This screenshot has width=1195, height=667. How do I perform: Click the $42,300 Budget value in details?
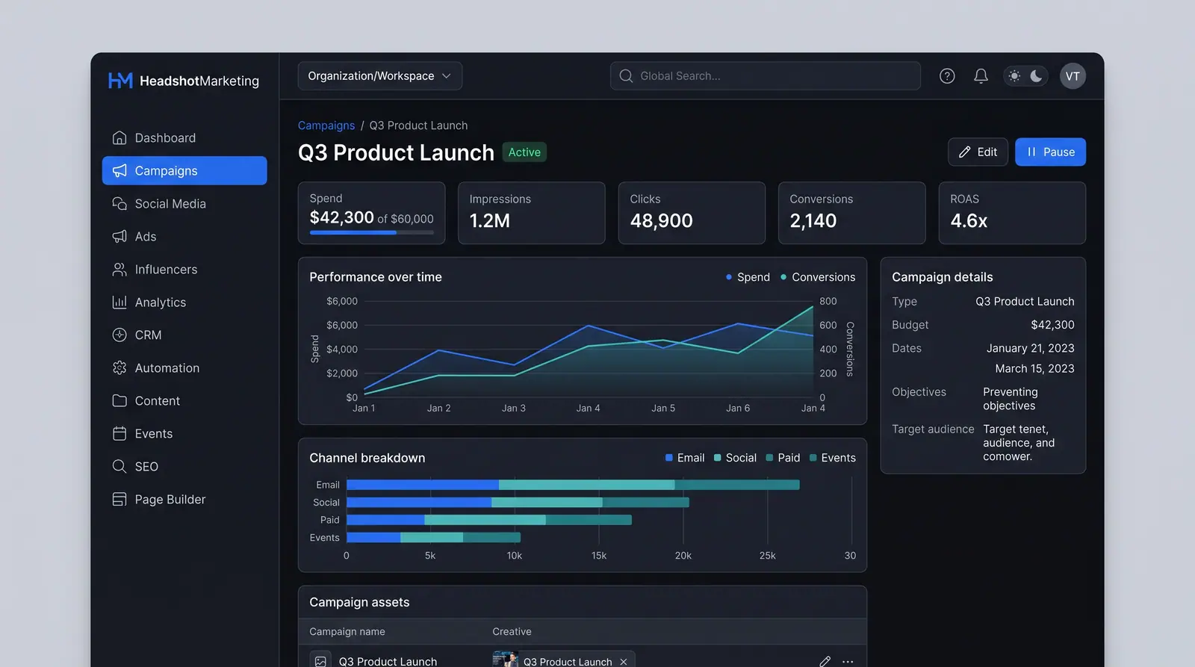coord(1052,324)
